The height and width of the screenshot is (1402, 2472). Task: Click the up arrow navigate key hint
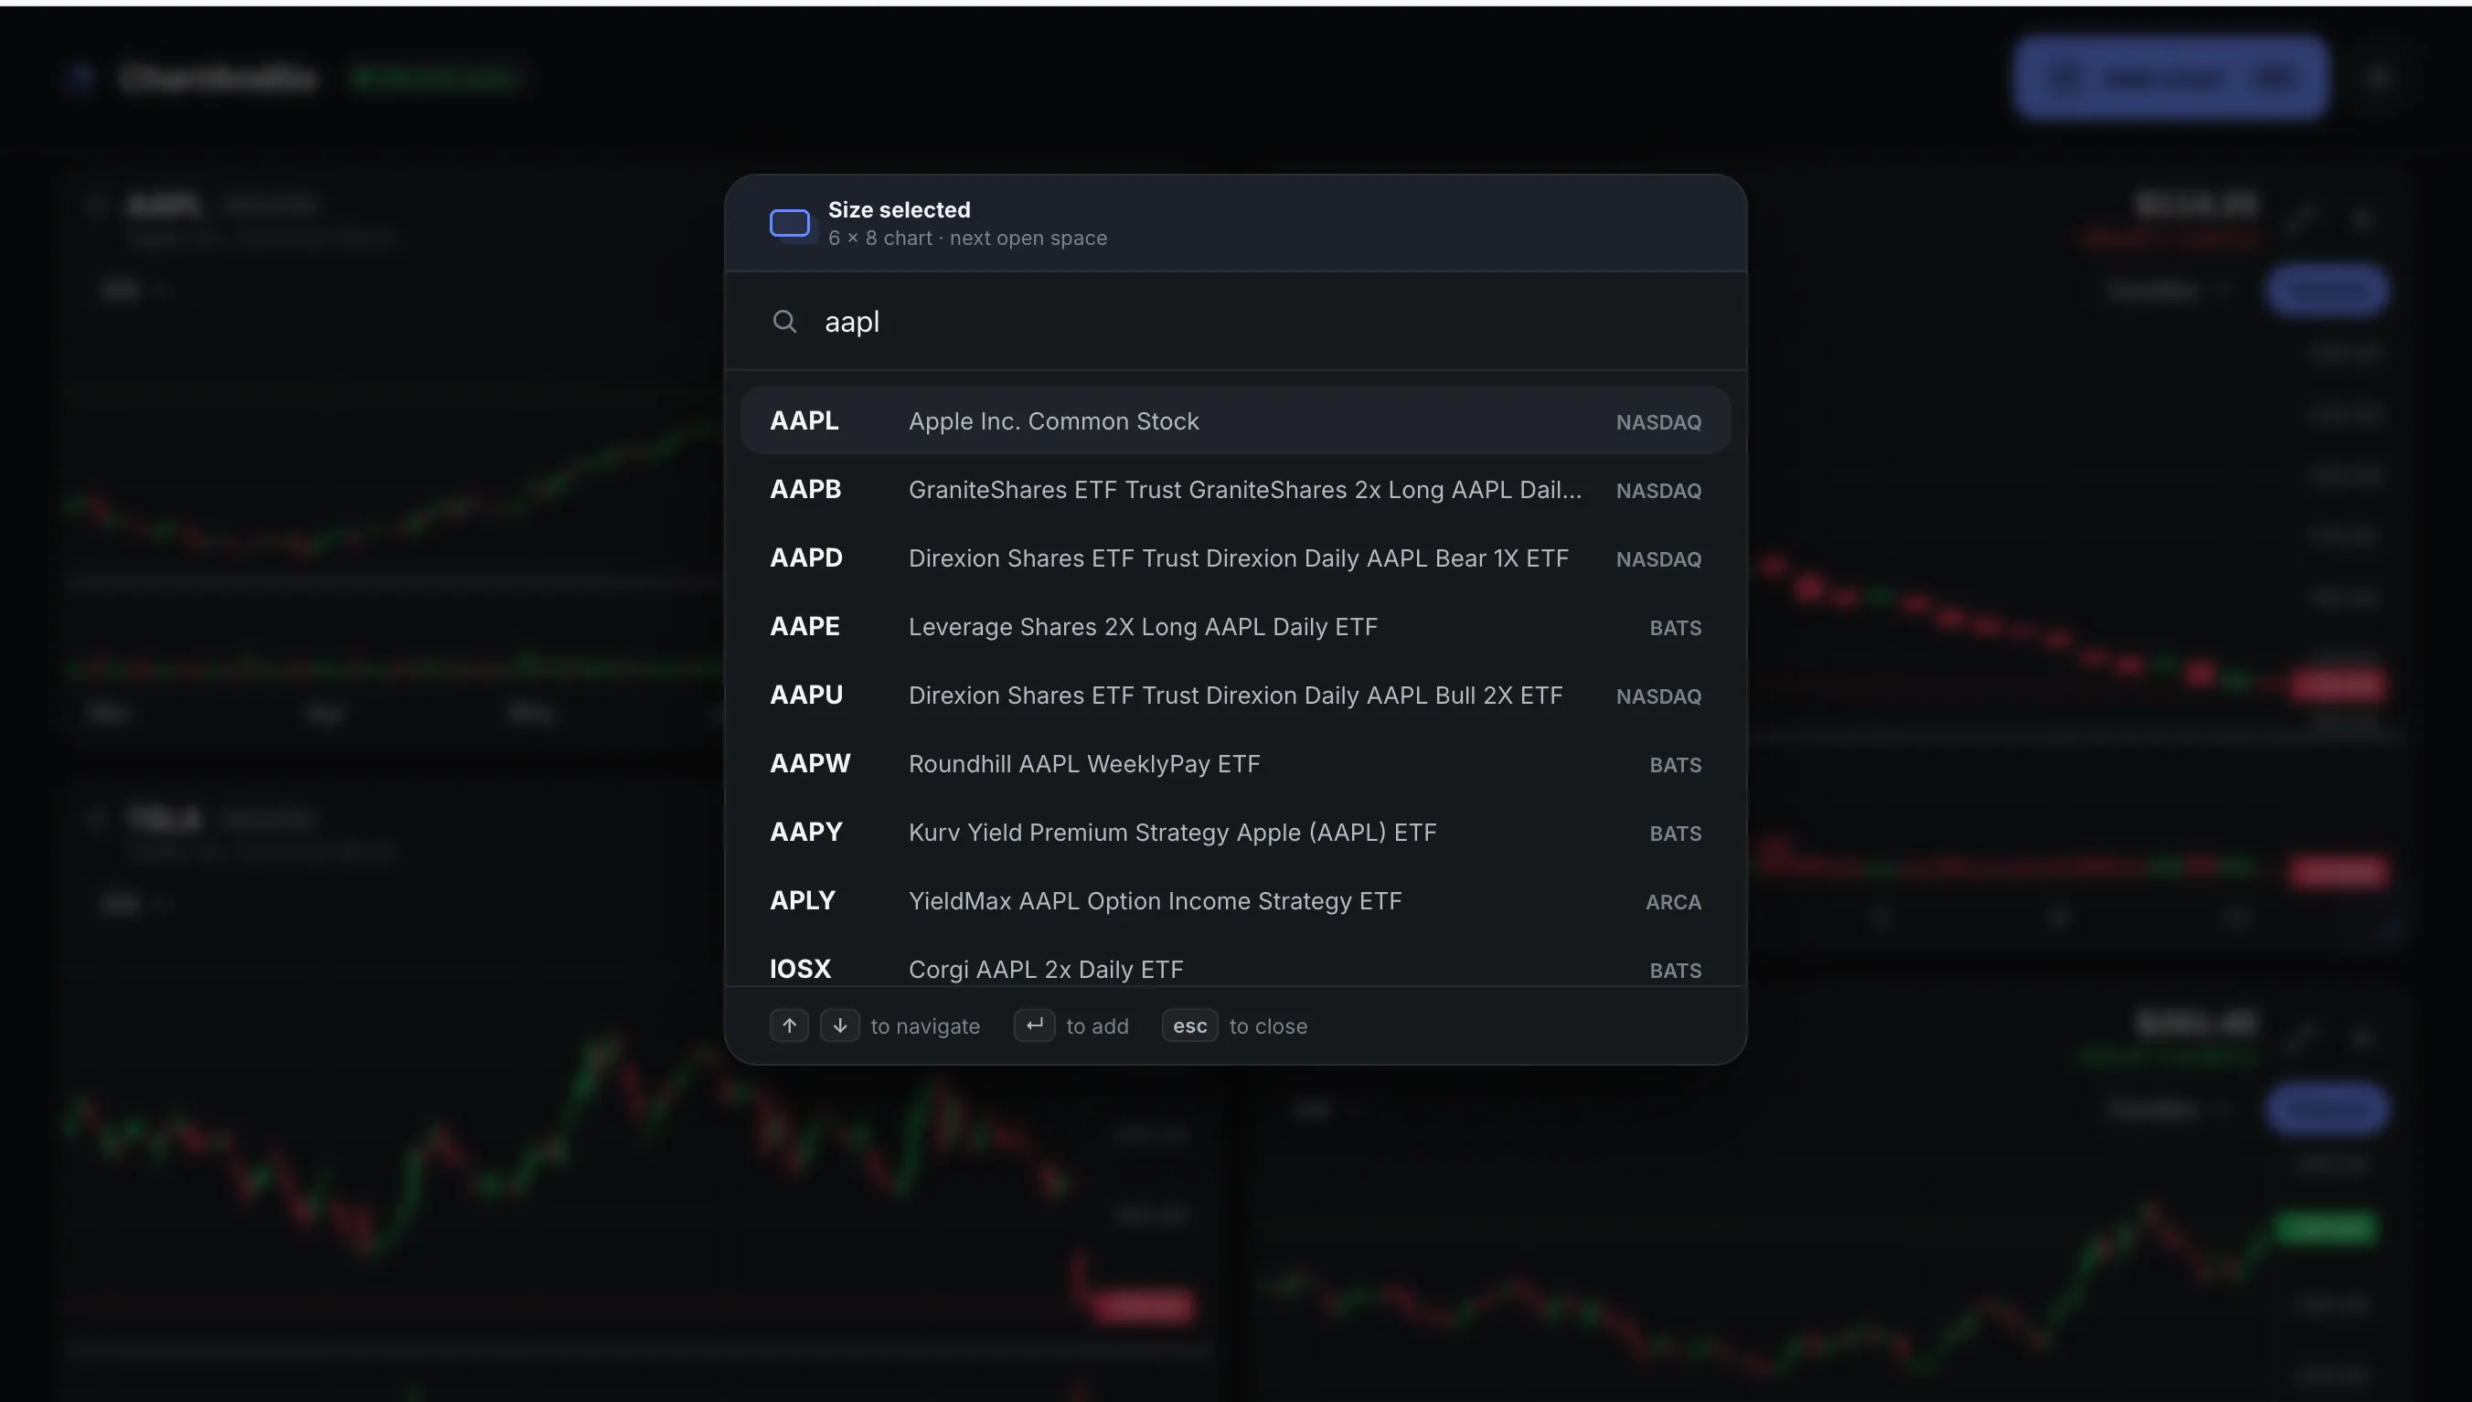click(789, 1025)
